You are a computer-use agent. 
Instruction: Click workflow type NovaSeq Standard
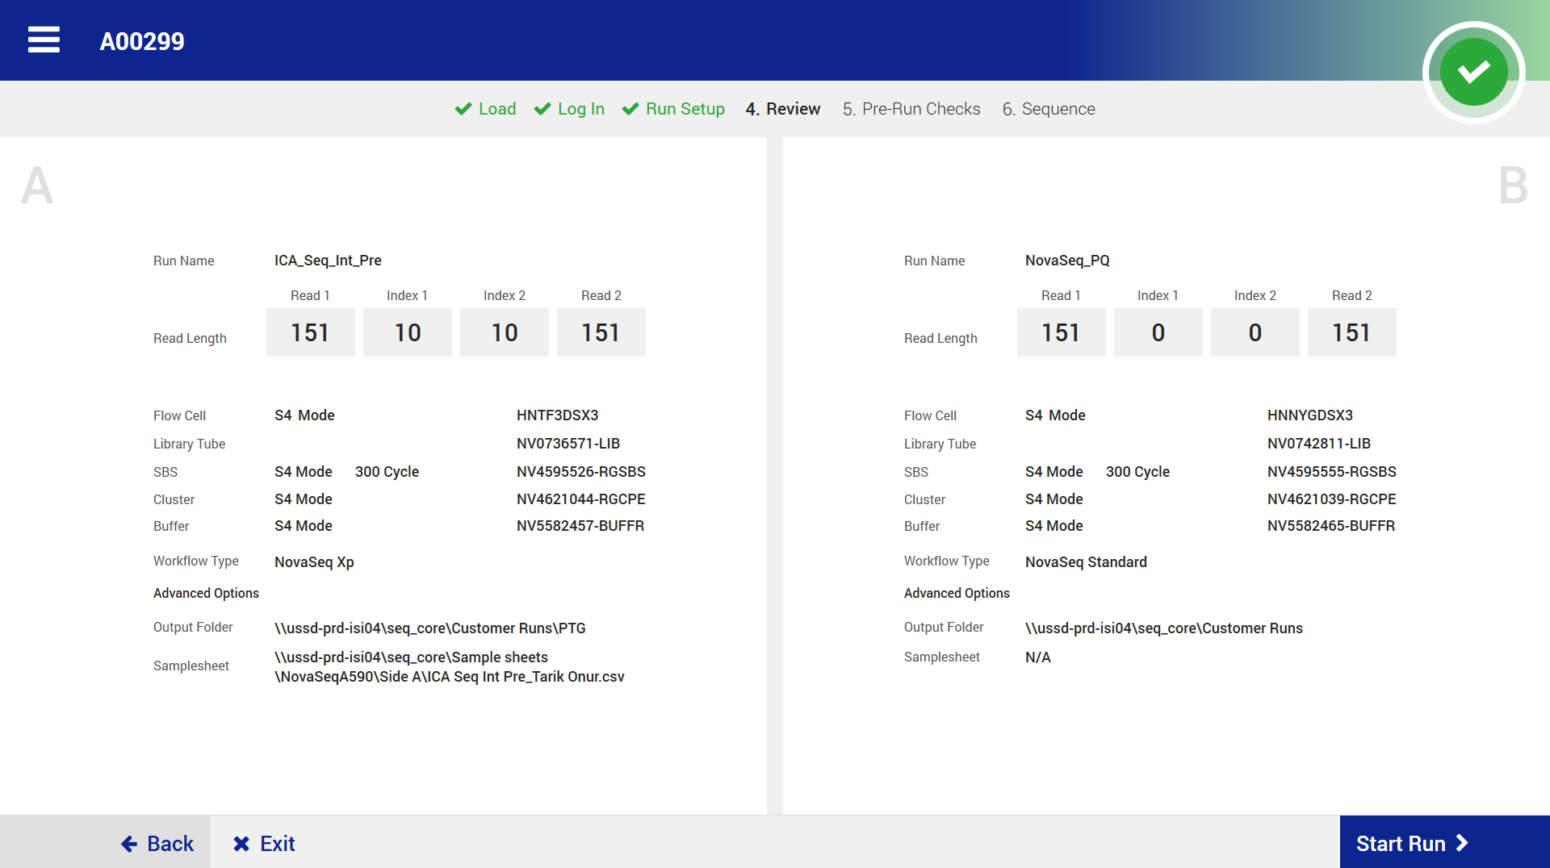pyautogui.click(x=1086, y=562)
